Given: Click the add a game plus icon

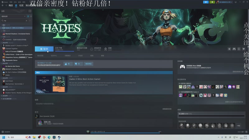Looking at the screenshot, I should point(3,132).
